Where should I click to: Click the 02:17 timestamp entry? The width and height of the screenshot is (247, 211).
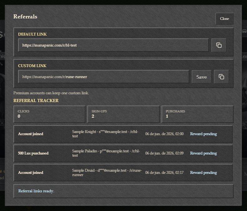[164, 173]
